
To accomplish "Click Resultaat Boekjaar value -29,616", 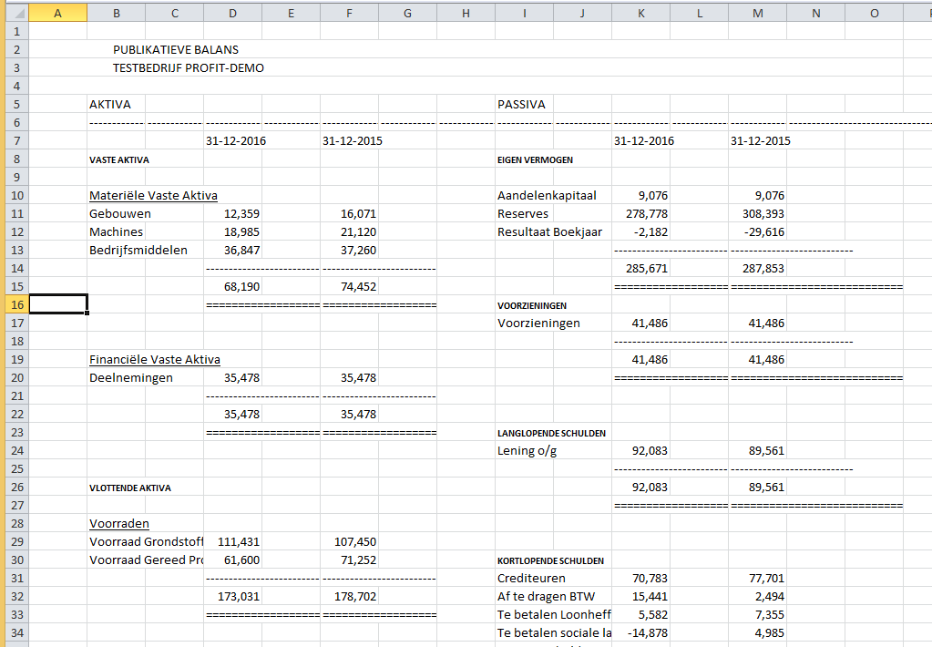I will click(764, 232).
